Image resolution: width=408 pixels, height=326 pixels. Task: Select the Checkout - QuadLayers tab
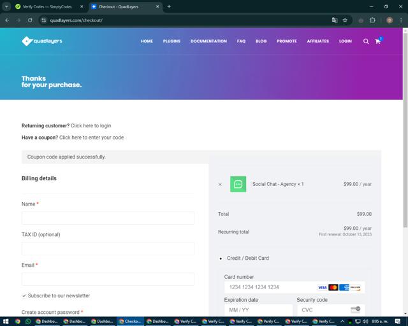pyautogui.click(x=118, y=7)
